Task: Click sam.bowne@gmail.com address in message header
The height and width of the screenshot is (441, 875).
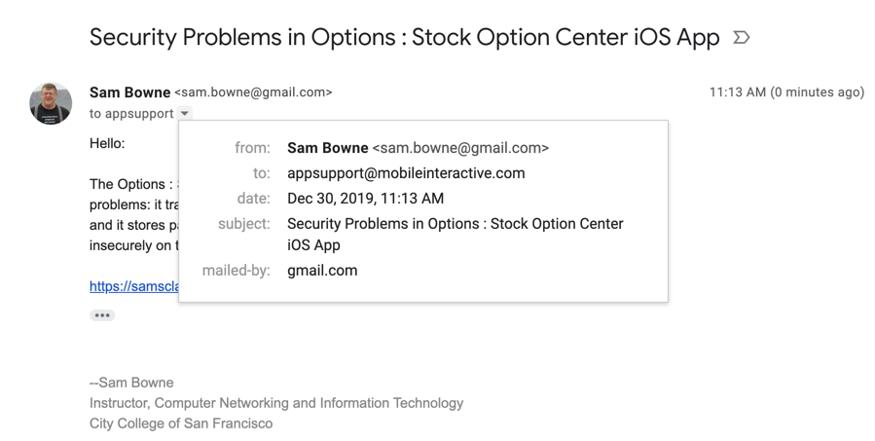Action: [x=253, y=92]
